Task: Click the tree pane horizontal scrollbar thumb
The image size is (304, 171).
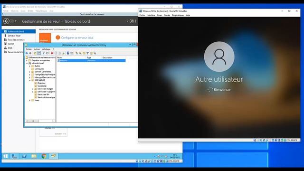Action: click(33, 121)
